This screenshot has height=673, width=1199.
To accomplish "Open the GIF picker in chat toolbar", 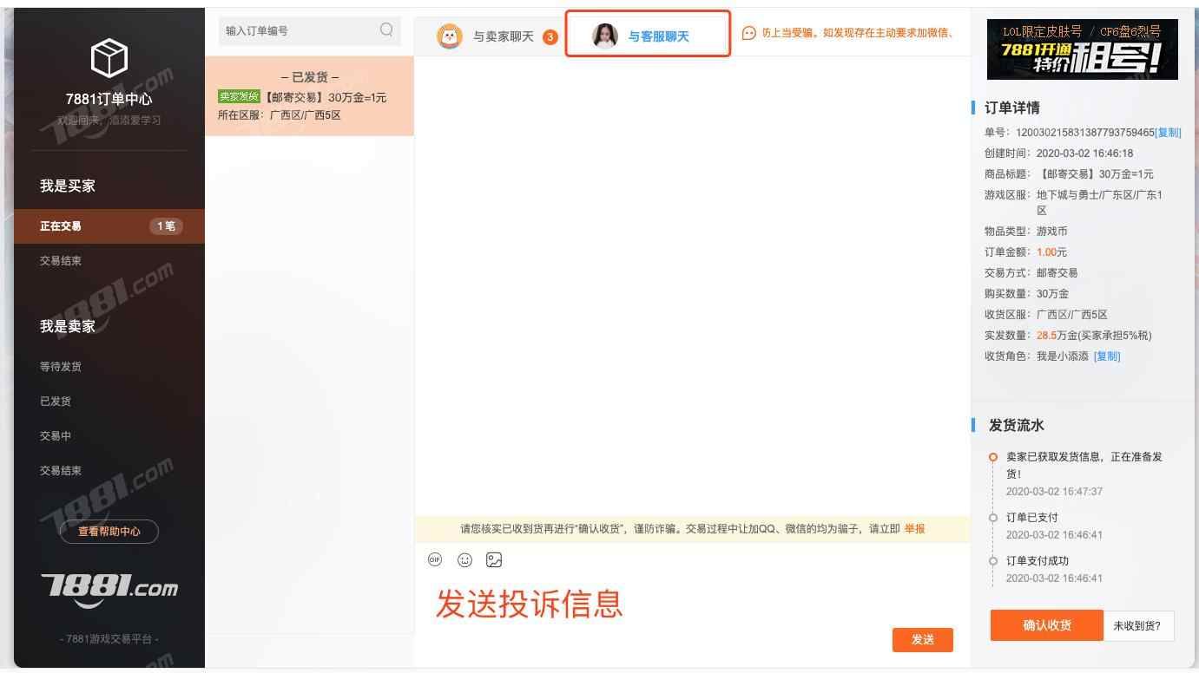I will (435, 560).
